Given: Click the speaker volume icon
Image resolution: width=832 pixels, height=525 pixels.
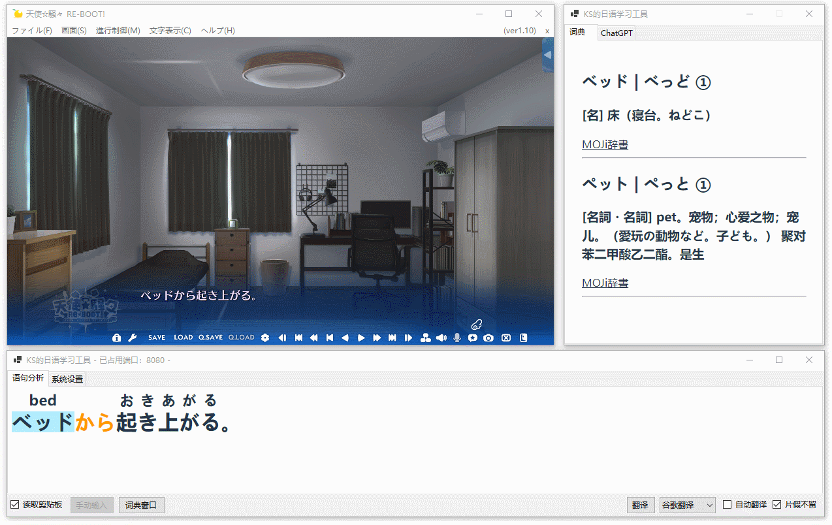Looking at the screenshot, I should coord(441,338).
